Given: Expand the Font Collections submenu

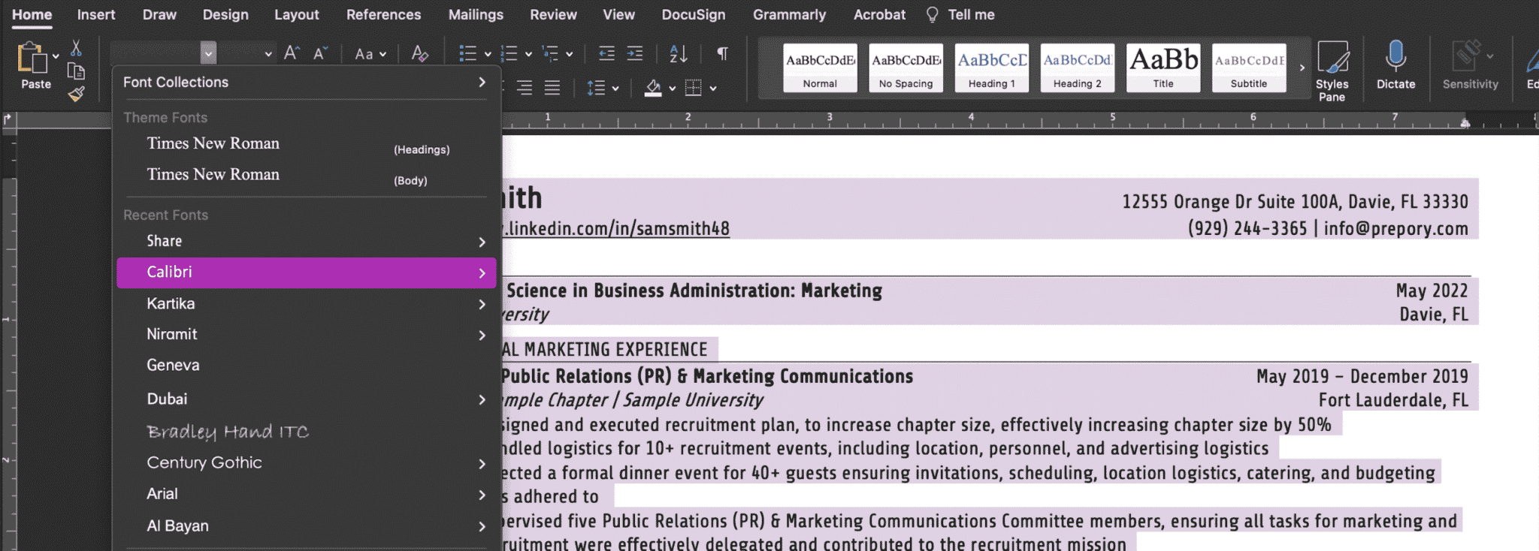Looking at the screenshot, I should (x=306, y=83).
